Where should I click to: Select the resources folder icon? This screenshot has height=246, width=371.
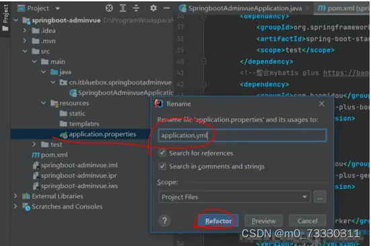(55, 103)
